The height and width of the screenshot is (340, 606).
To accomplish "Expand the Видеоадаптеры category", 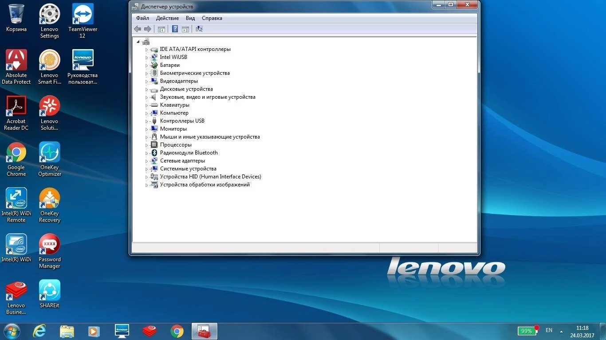I will 146,81.
